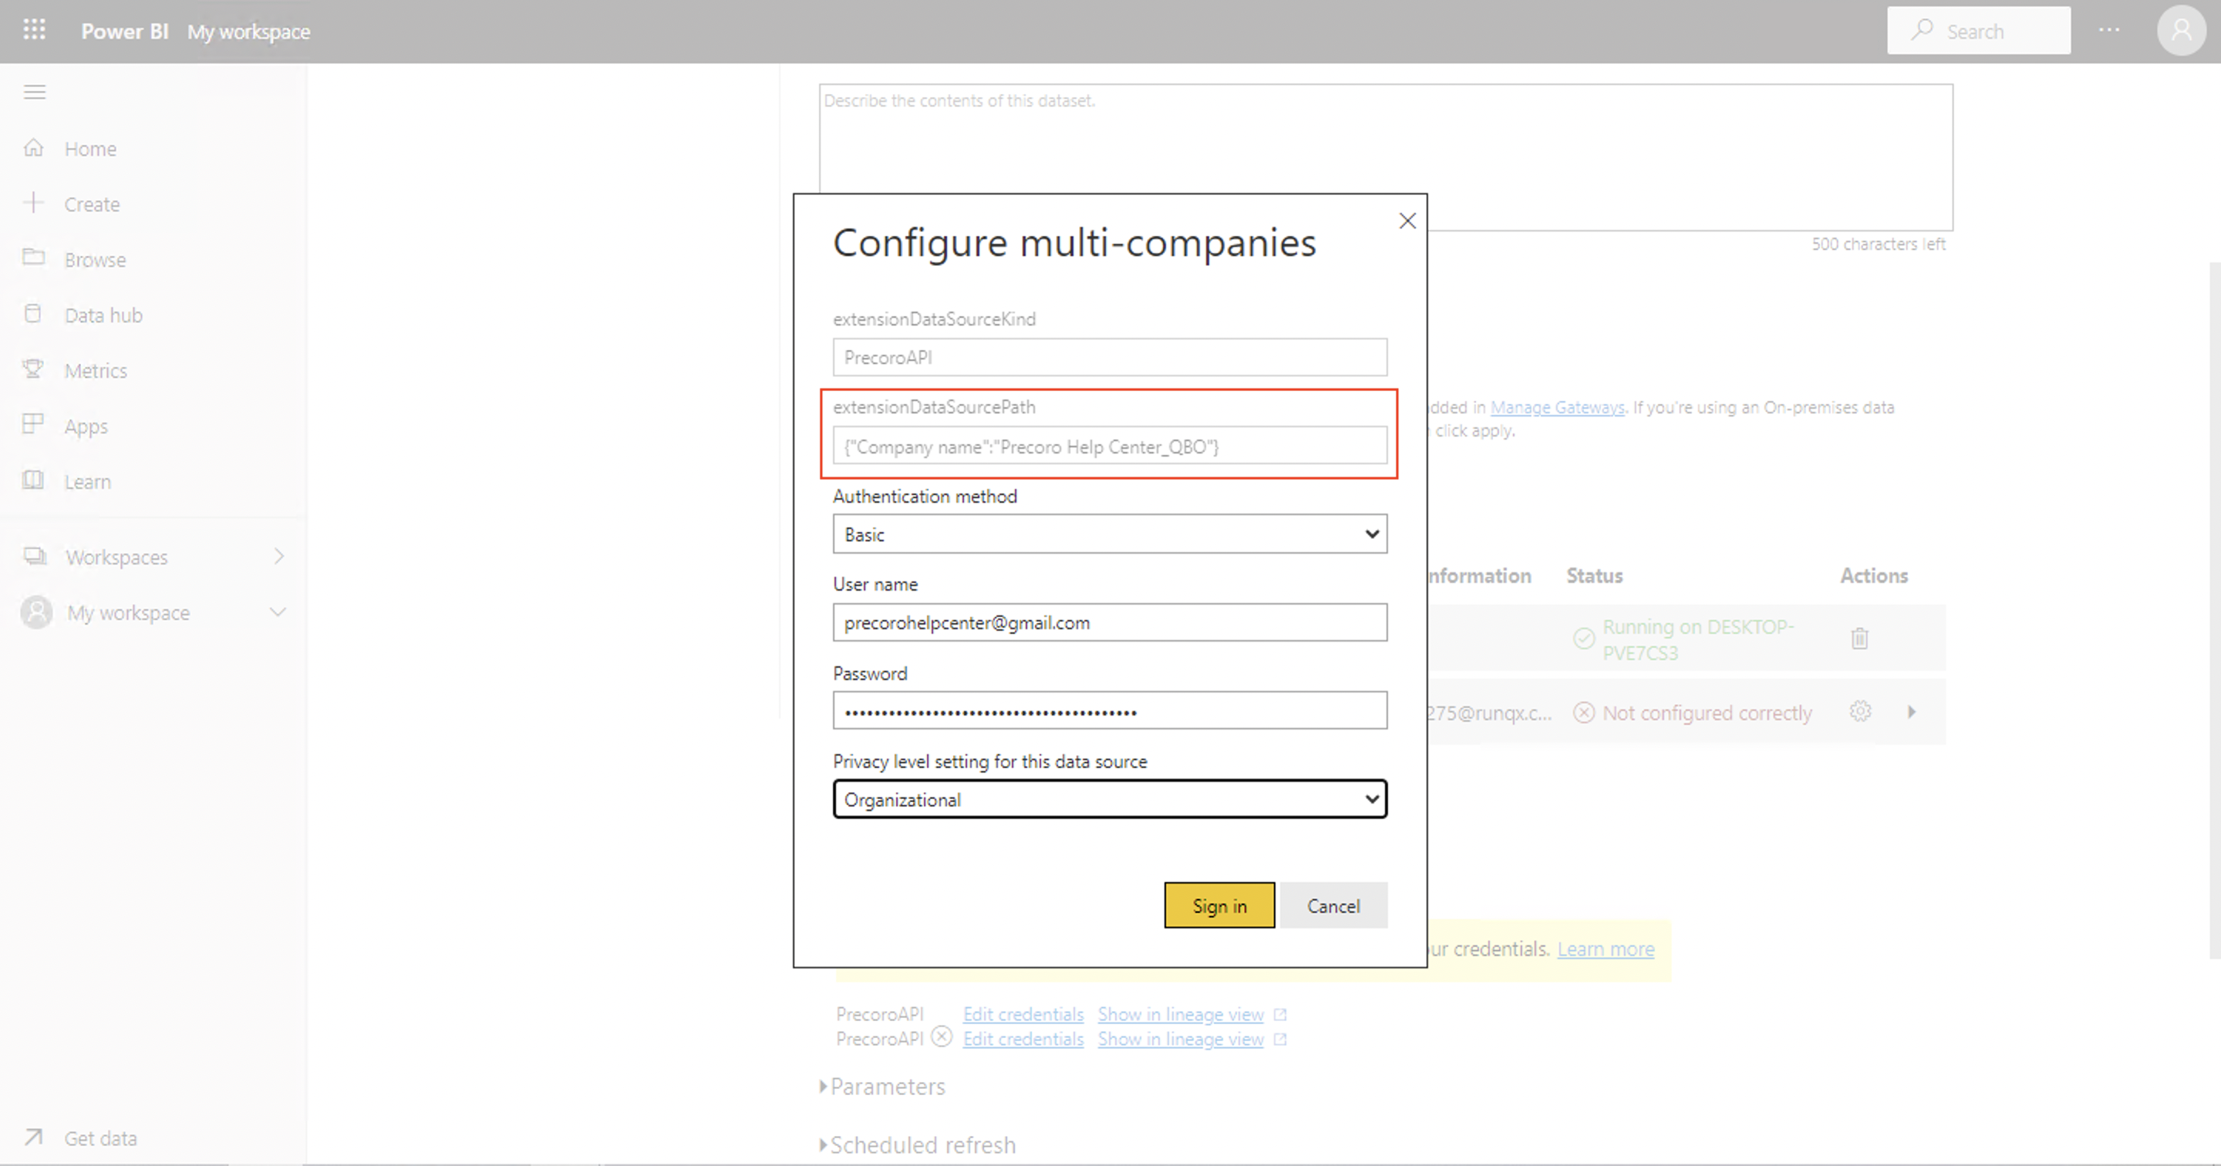Collapse the navigation pane hamburger icon
This screenshot has width=2221, height=1166.
[35, 93]
